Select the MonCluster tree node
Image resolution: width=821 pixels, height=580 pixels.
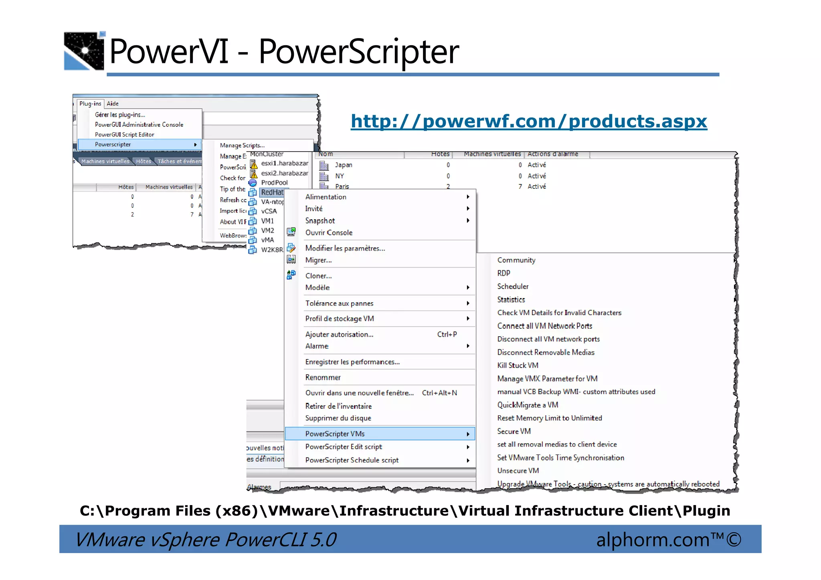267,154
